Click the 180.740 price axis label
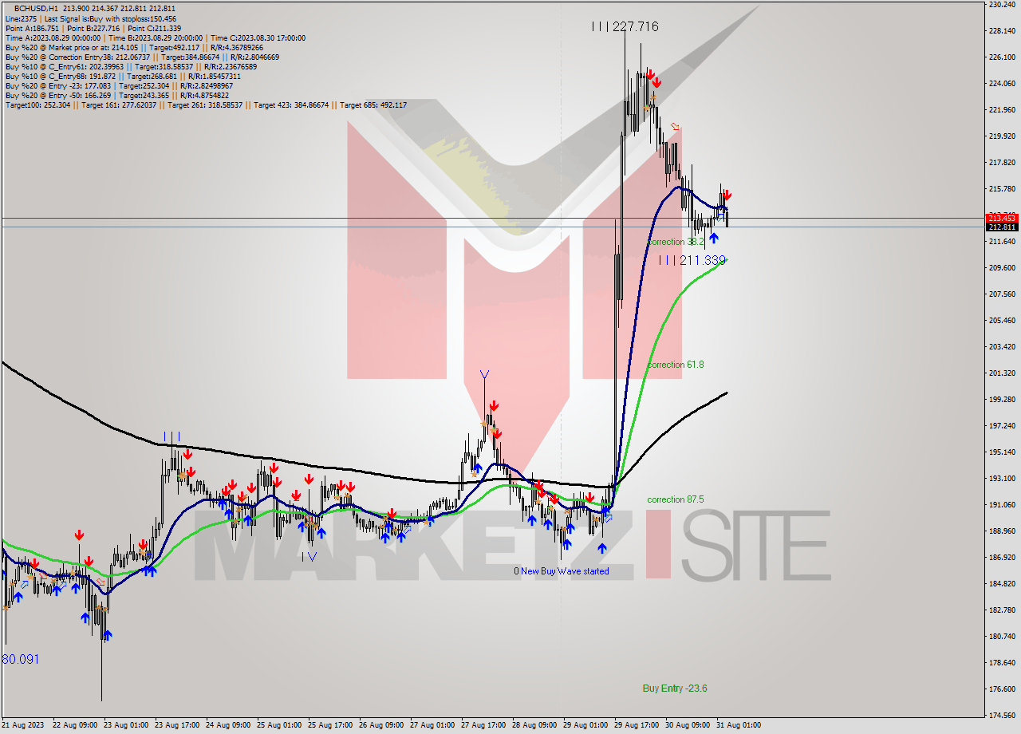 (1001, 637)
